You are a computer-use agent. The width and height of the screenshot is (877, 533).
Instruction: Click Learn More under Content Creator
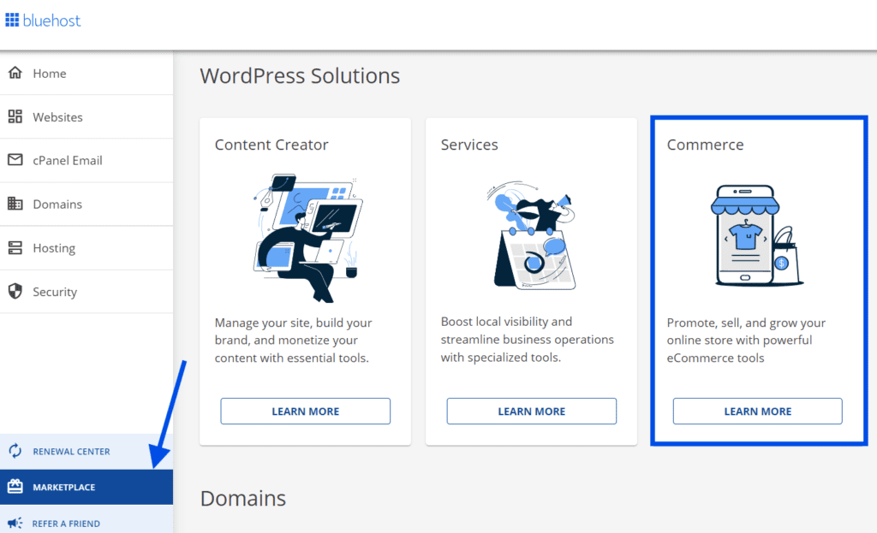(x=306, y=412)
